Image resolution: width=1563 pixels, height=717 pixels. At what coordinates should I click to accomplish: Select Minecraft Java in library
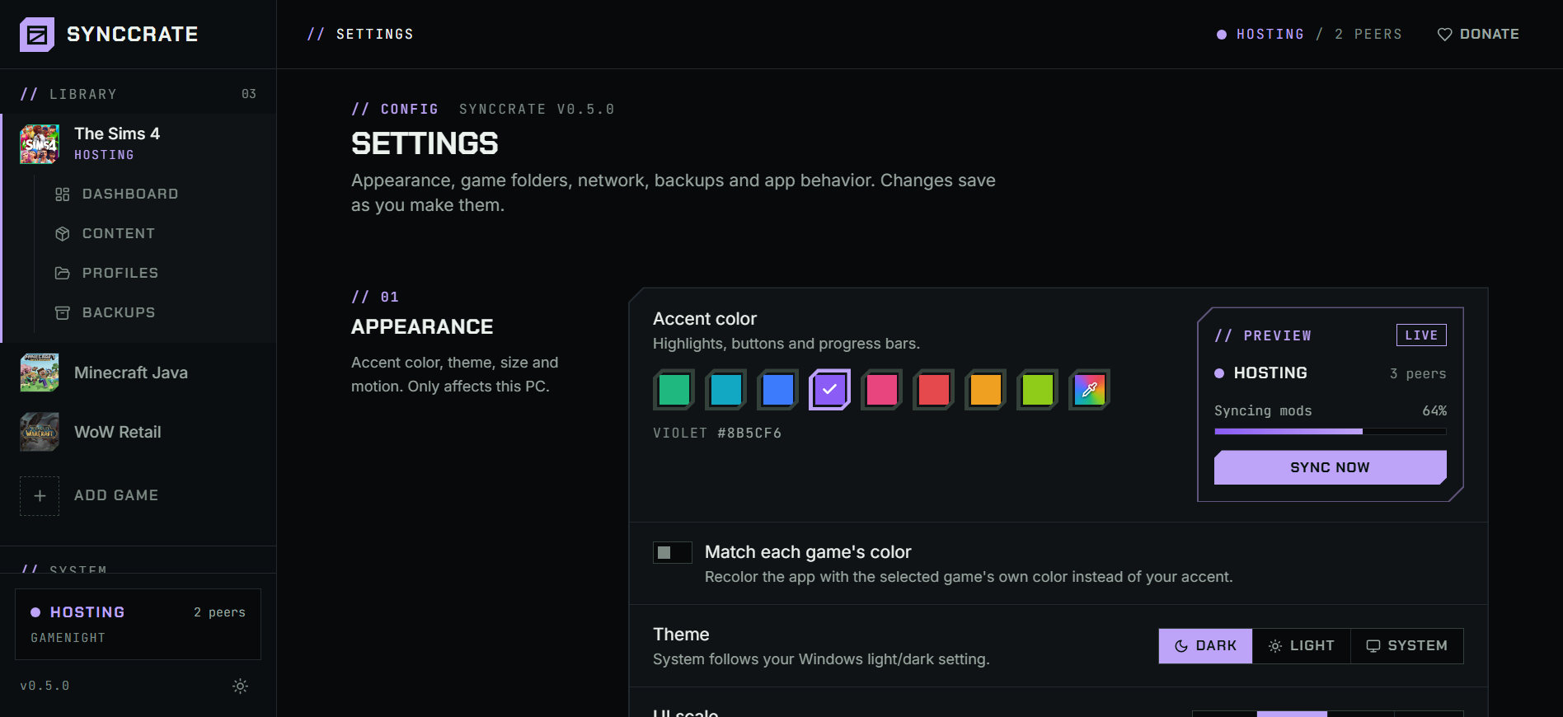(138, 373)
